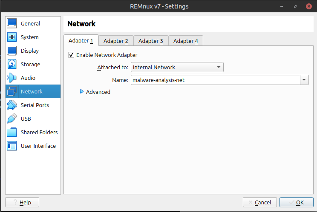Screen dimensions: 317x212
Task: Switch to the Adapter 2 tab
Action: [x=116, y=41]
